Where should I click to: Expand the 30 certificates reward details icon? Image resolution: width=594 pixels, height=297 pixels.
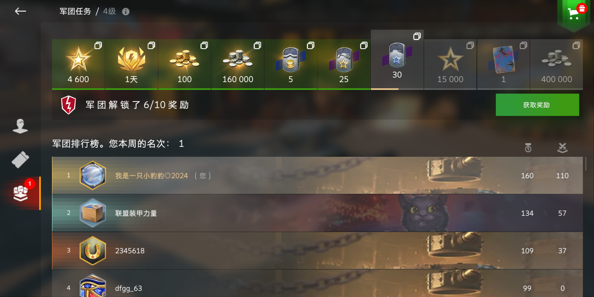click(x=417, y=36)
